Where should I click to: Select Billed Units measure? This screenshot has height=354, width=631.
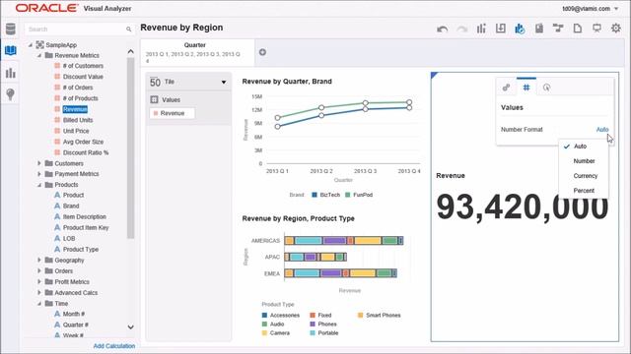(x=78, y=120)
